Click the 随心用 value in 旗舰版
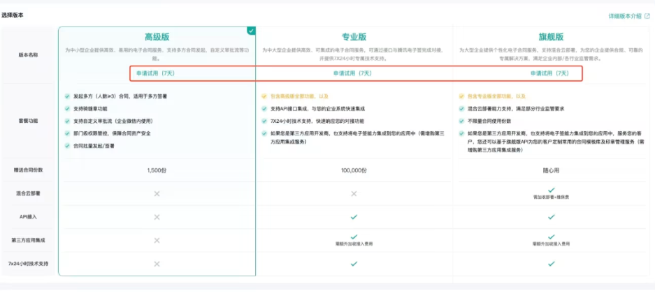Image resolution: width=655 pixels, height=293 pixels. (x=551, y=170)
